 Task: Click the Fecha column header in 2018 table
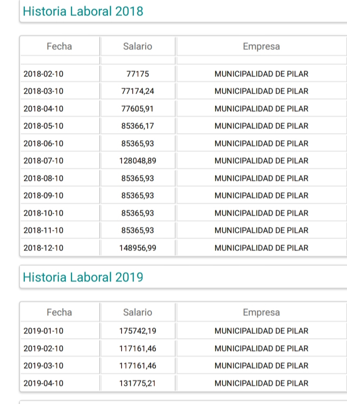tap(59, 46)
